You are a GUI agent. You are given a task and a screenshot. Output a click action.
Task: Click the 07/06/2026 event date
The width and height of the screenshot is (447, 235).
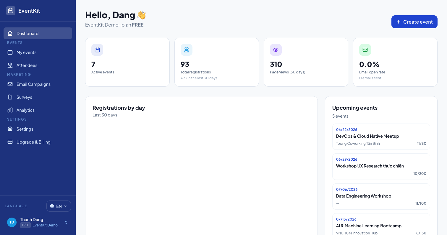coord(346,189)
